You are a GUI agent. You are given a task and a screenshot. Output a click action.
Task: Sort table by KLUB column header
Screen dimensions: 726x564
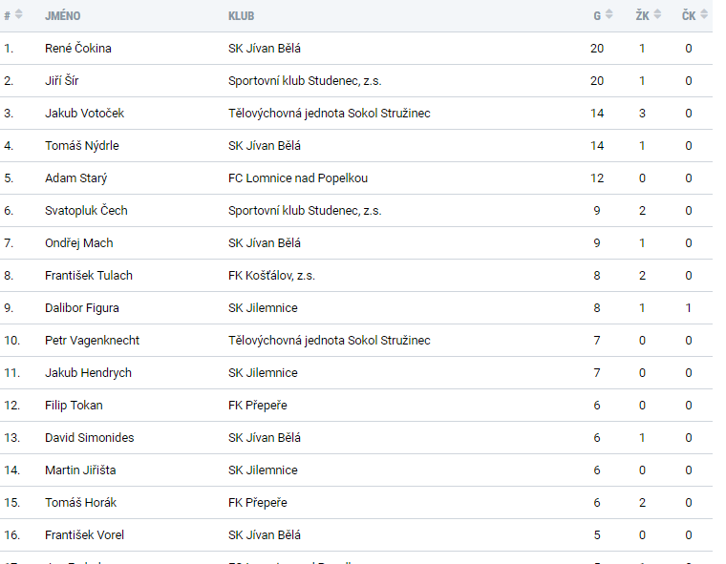coord(241,16)
